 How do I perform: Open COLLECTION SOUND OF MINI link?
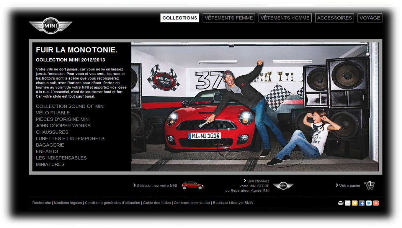pyautogui.click(x=70, y=106)
